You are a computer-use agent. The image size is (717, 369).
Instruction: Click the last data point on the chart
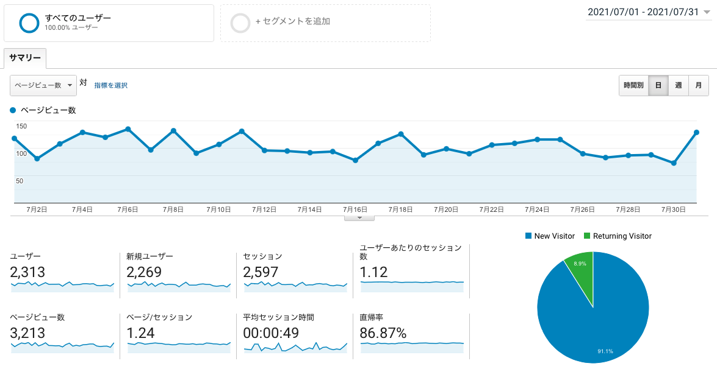click(696, 133)
